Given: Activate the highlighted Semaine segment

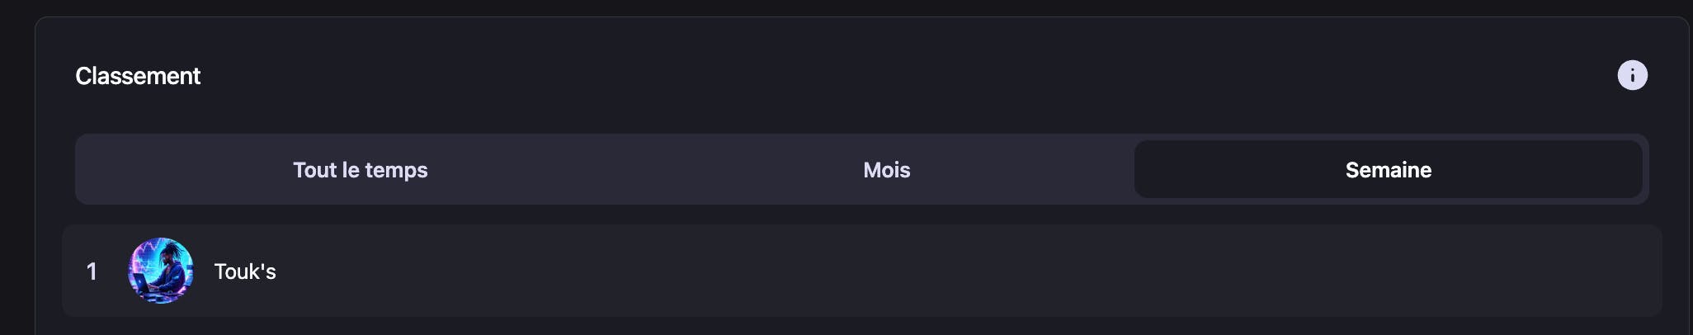Looking at the screenshot, I should (x=1389, y=169).
